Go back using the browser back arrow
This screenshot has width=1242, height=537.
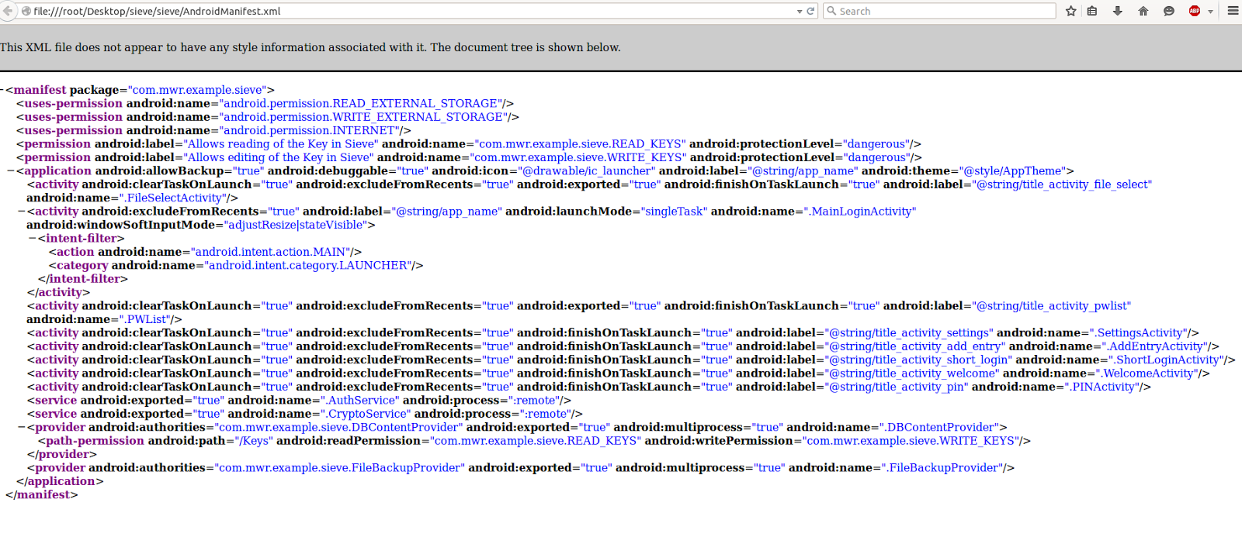[8, 11]
